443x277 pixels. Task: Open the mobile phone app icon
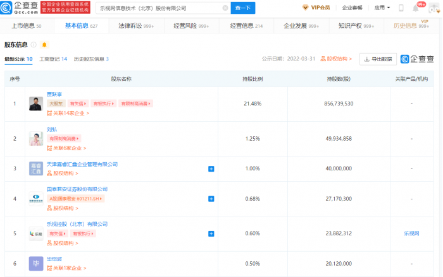(401, 8)
